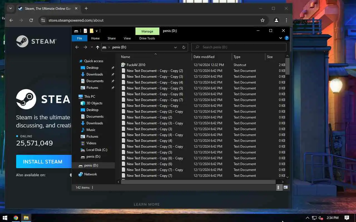This screenshot has width=356, height=222.
Task: Click the Steam logo in the page header
Action: (36, 41)
